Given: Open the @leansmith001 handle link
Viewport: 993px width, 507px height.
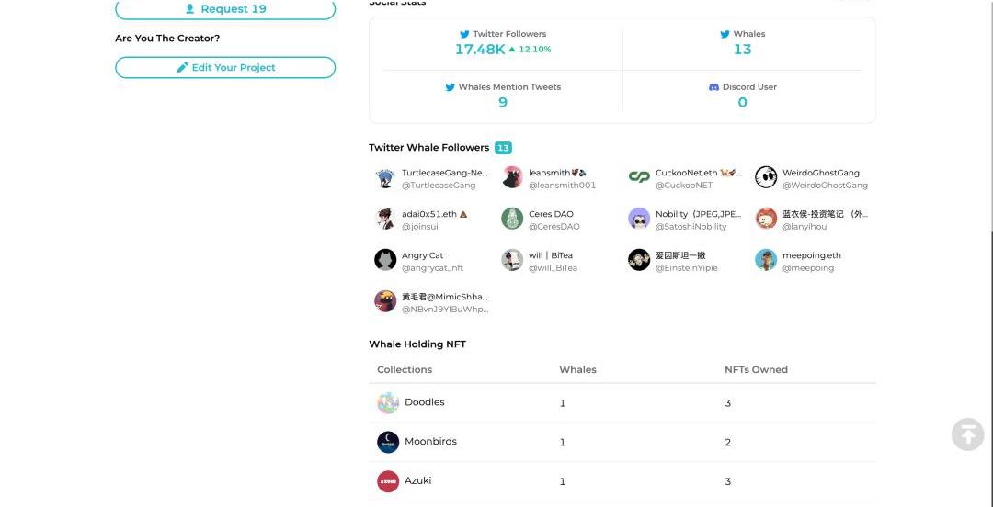Looking at the screenshot, I should (x=563, y=186).
